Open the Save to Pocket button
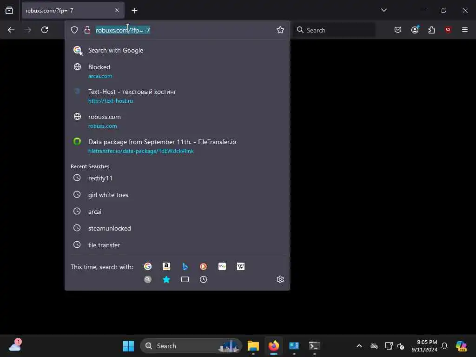The width and height of the screenshot is (476, 357). tap(398, 30)
